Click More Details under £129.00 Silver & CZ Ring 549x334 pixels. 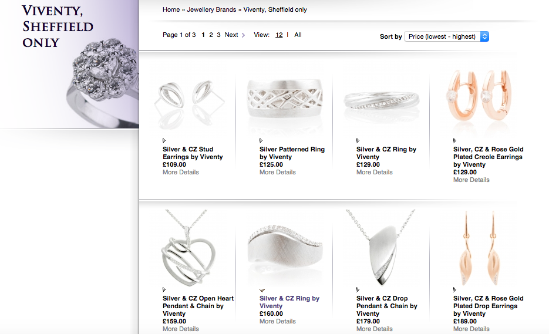pyautogui.click(x=375, y=172)
